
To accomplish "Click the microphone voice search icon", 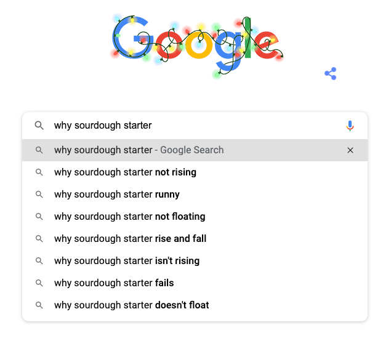I will pos(350,126).
